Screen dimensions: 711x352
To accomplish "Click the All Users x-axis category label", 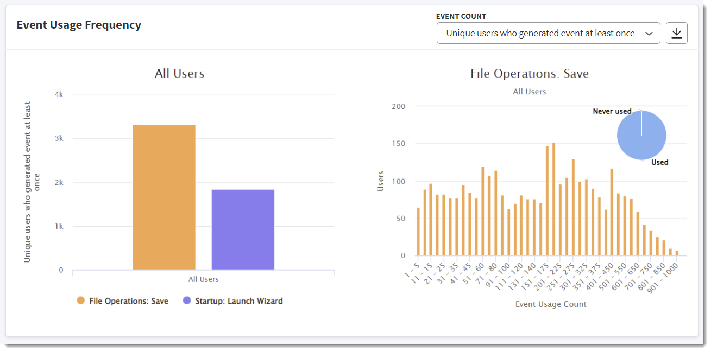I will tap(204, 279).
